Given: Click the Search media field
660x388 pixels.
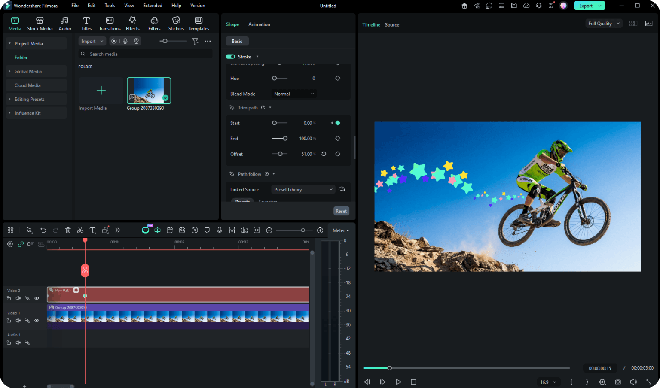Looking at the screenshot, I should click(146, 54).
